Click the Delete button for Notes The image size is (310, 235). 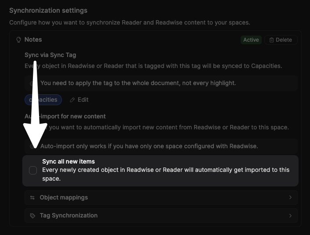pos(281,40)
